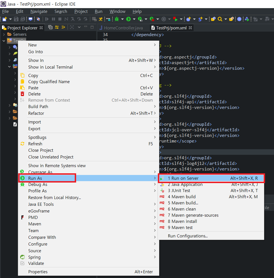
Task: Expand the Servers tree node
Action: point(4,34)
